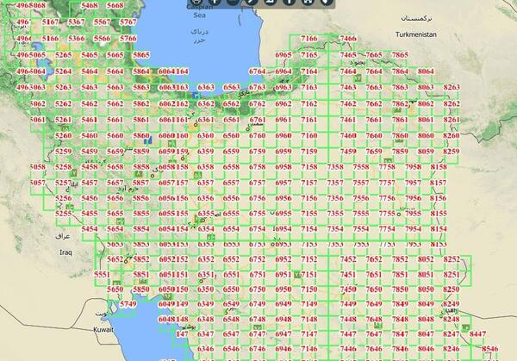Select map sheet 6563
The height and width of the screenshot is (361, 517).
click(x=232, y=87)
